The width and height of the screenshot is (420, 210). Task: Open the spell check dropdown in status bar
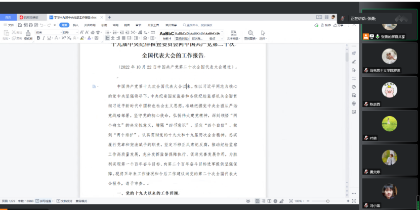pos(53,201)
